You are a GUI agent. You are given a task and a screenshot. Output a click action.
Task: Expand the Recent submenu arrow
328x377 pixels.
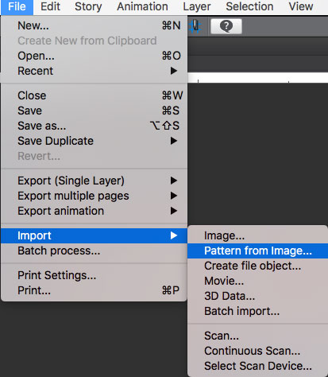point(174,71)
